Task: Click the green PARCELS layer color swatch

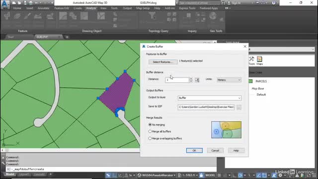Action: 250,81
